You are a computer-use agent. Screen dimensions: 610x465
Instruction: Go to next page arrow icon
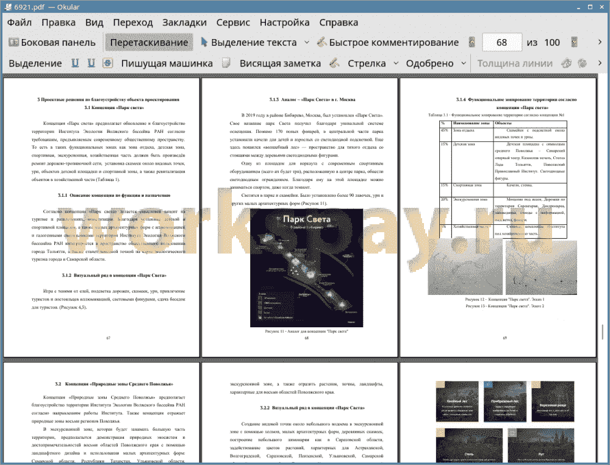[x=574, y=43]
